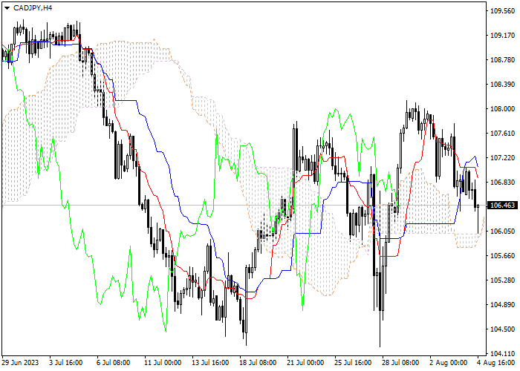Select the 107.610 price axis label

tap(502, 134)
